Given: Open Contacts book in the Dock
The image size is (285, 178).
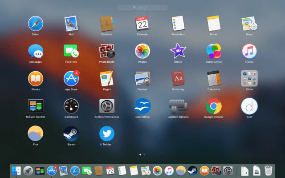Looking at the screenshot, I should [98, 171].
